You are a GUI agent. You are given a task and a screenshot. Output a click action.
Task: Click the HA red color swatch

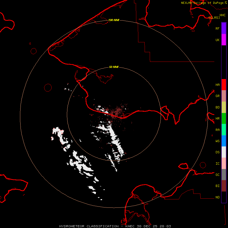coord(224,85)
